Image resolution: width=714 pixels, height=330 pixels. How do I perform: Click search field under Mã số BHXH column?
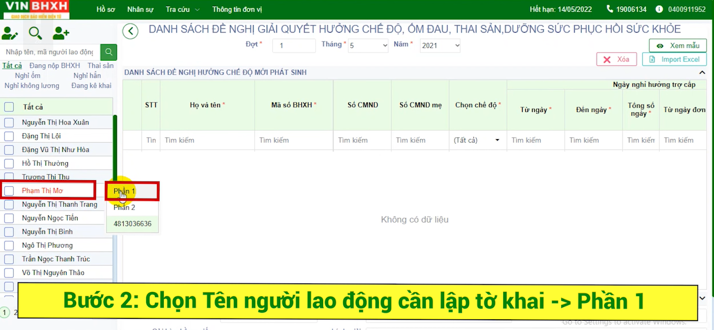click(294, 140)
